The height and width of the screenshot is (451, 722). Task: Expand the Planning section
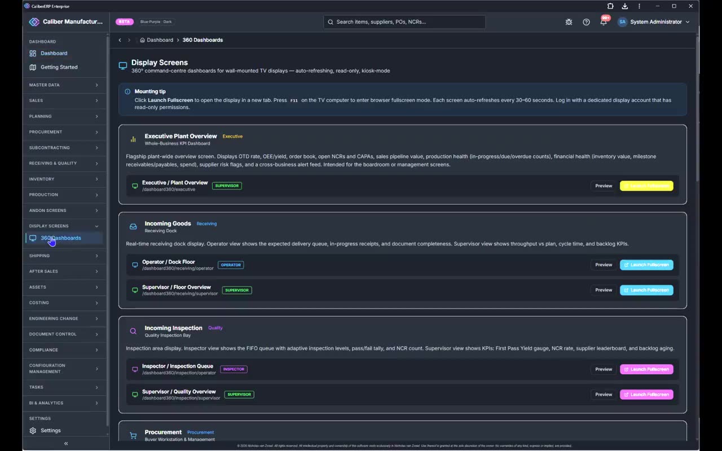[64, 116]
